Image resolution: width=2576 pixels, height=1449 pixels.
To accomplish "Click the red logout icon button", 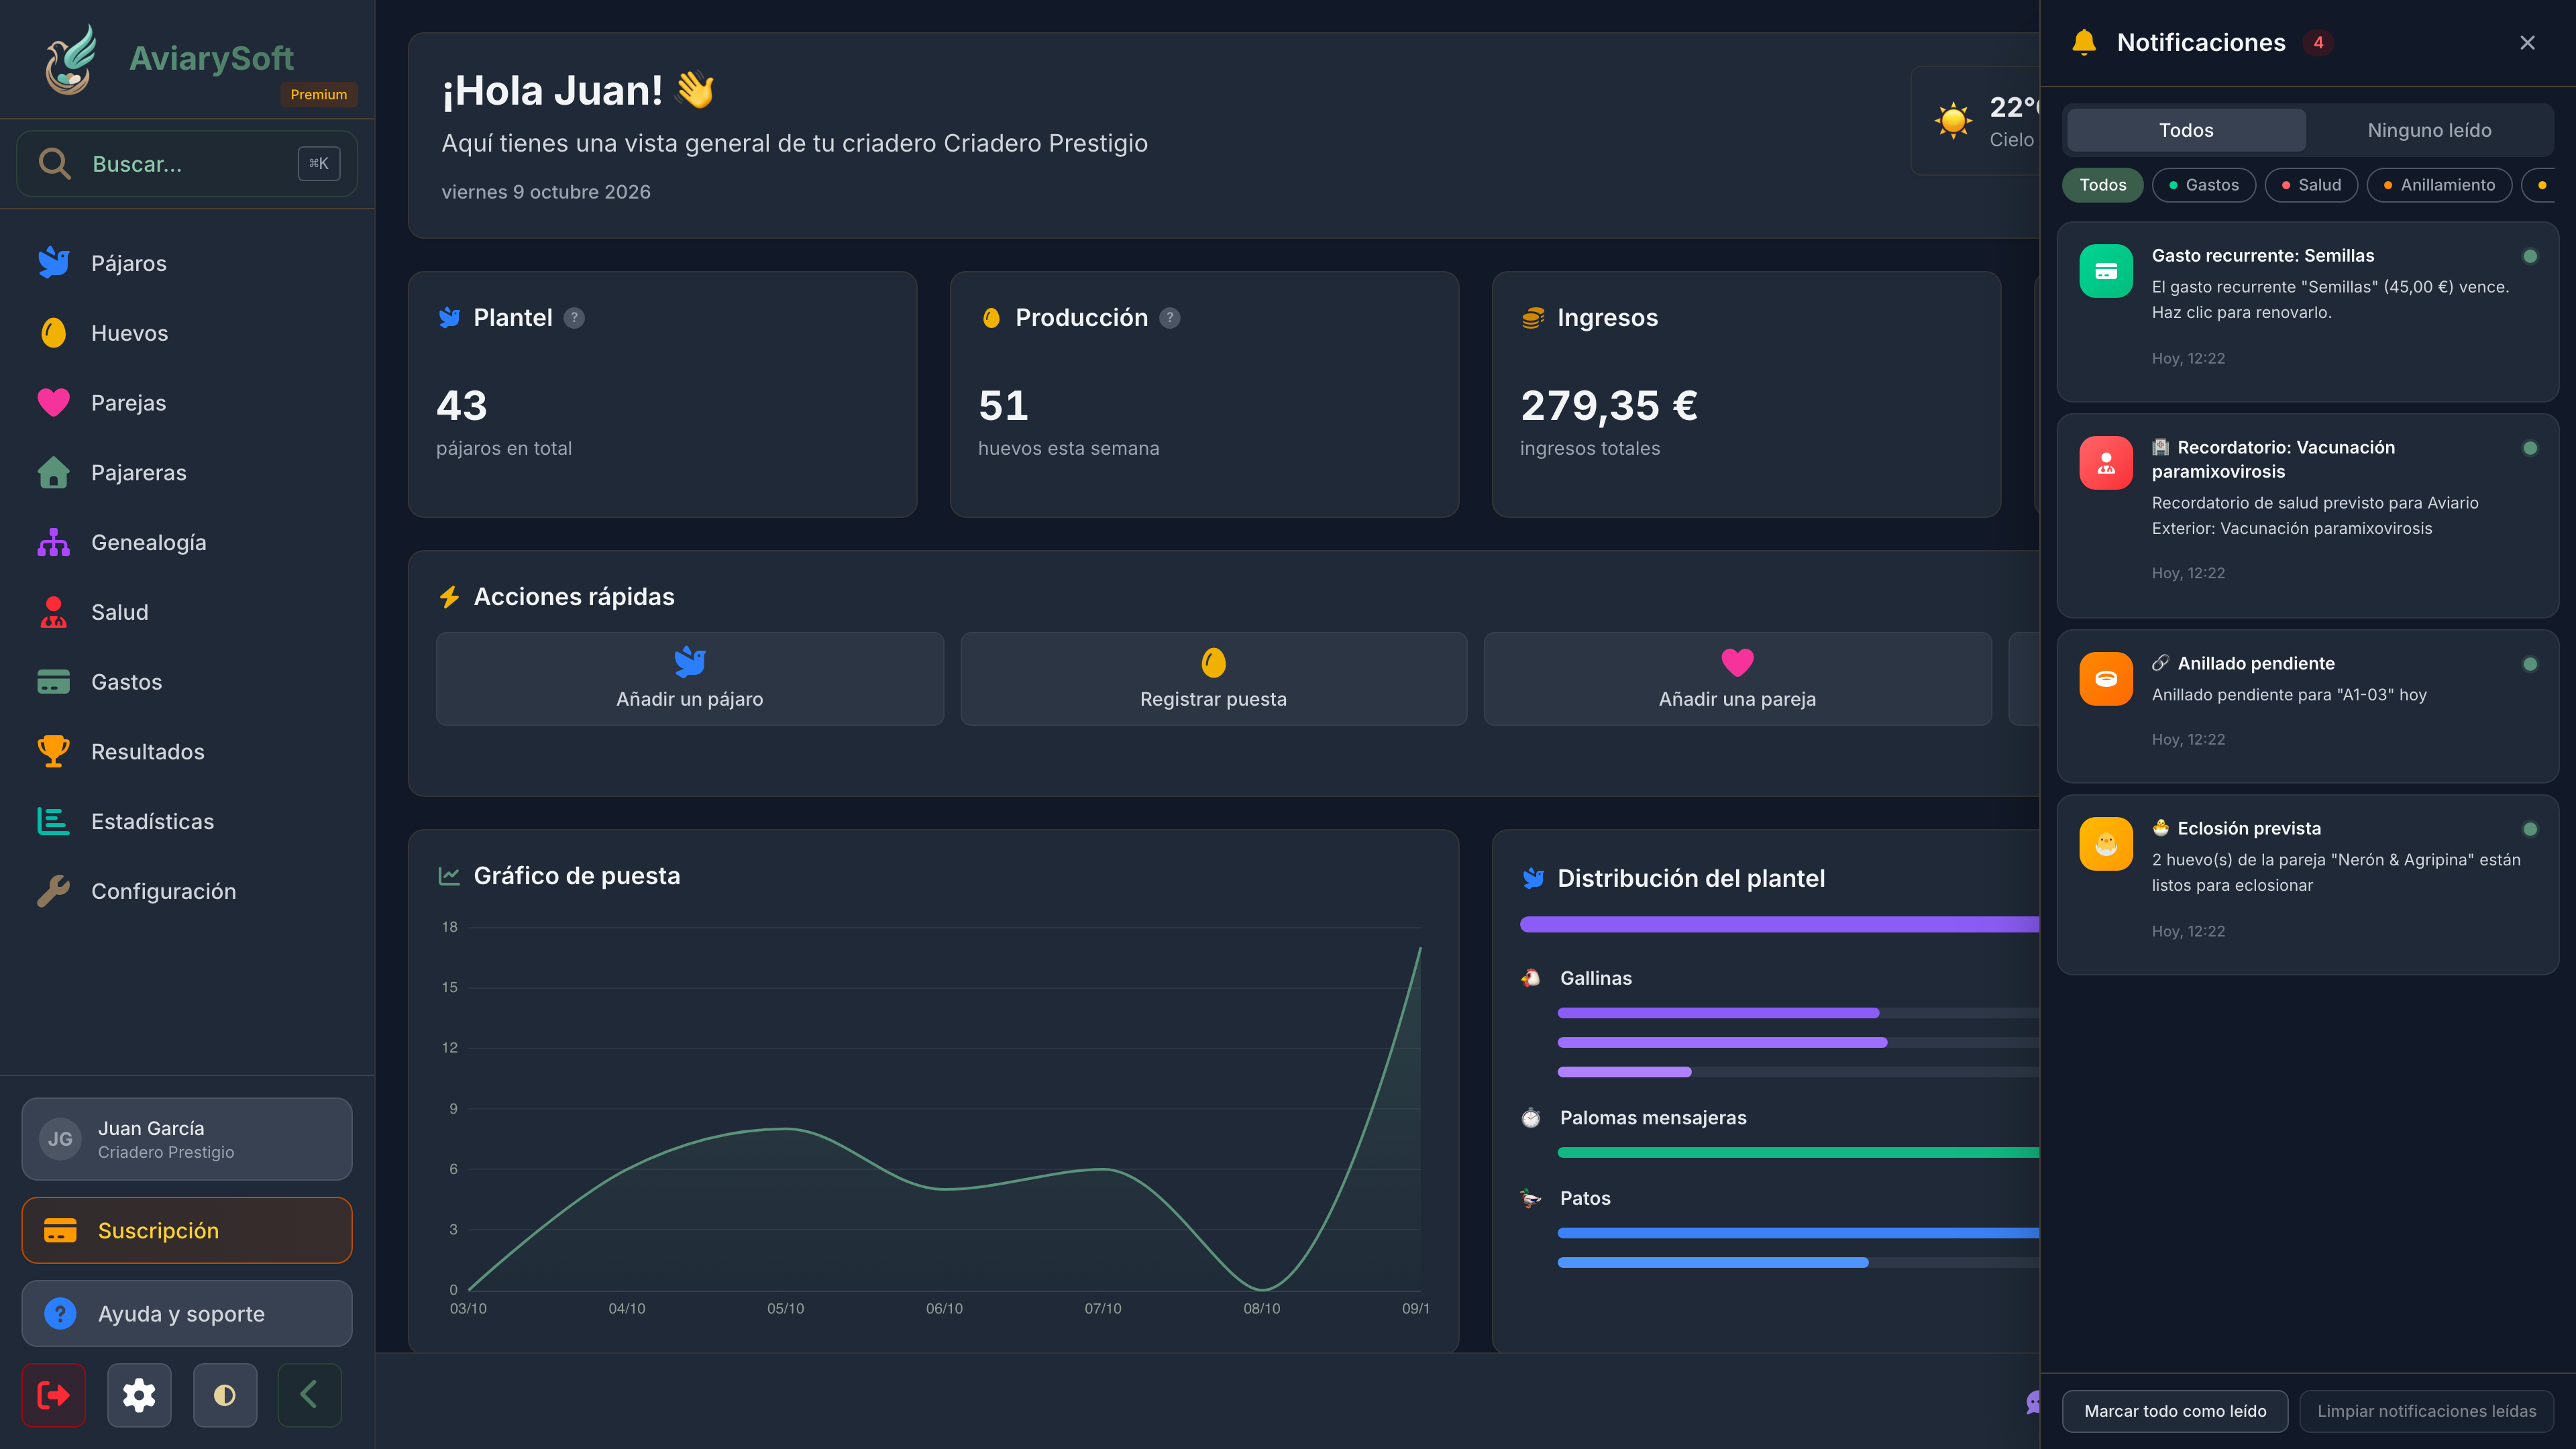I will pos(53,1394).
